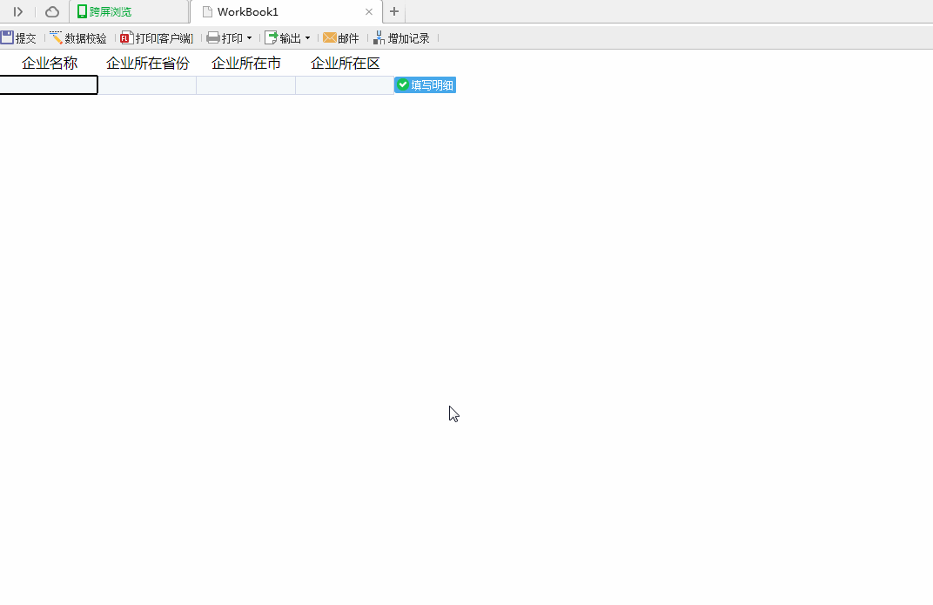Image resolution: width=933 pixels, height=605 pixels.
Task: Switch to the 跨屏浏览 tab
Action: pos(129,11)
